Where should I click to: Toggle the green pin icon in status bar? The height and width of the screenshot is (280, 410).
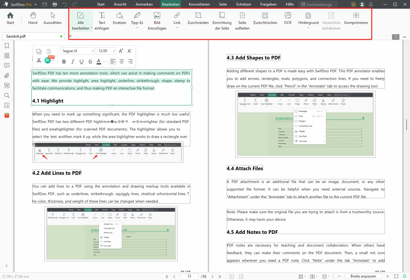click(405, 276)
